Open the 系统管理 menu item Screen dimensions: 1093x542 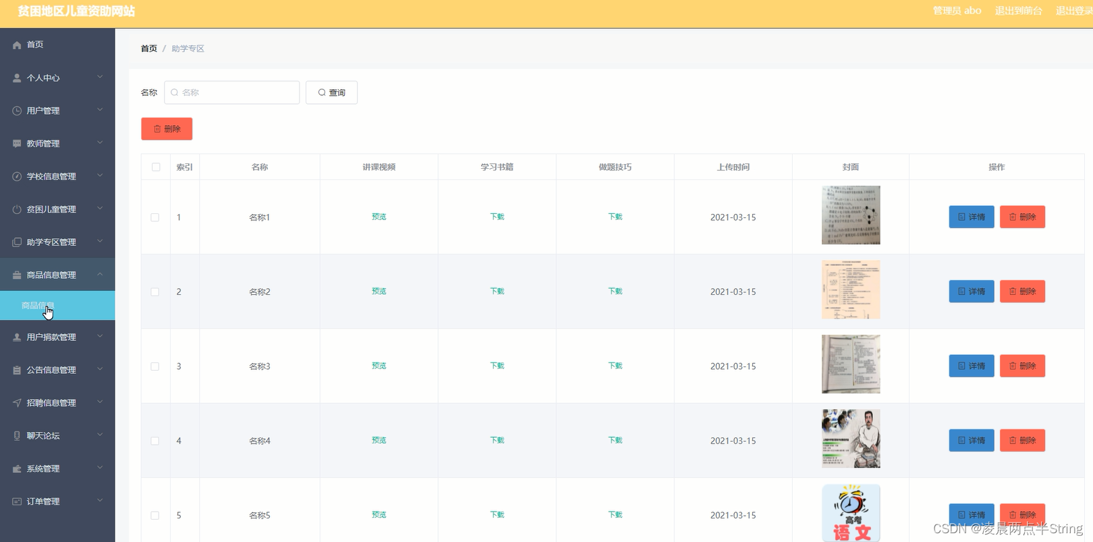tap(57, 468)
